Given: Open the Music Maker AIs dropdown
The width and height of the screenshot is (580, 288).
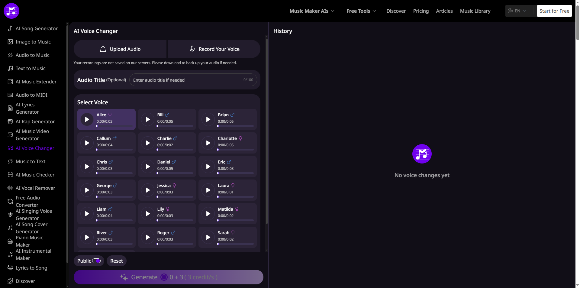Looking at the screenshot, I should 312,11.
